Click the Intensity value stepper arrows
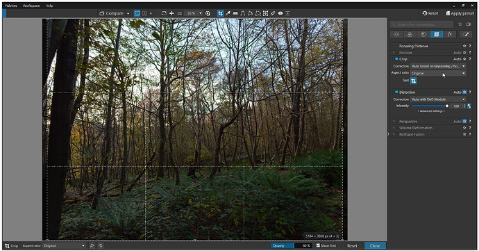479x251 pixels. click(464, 106)
